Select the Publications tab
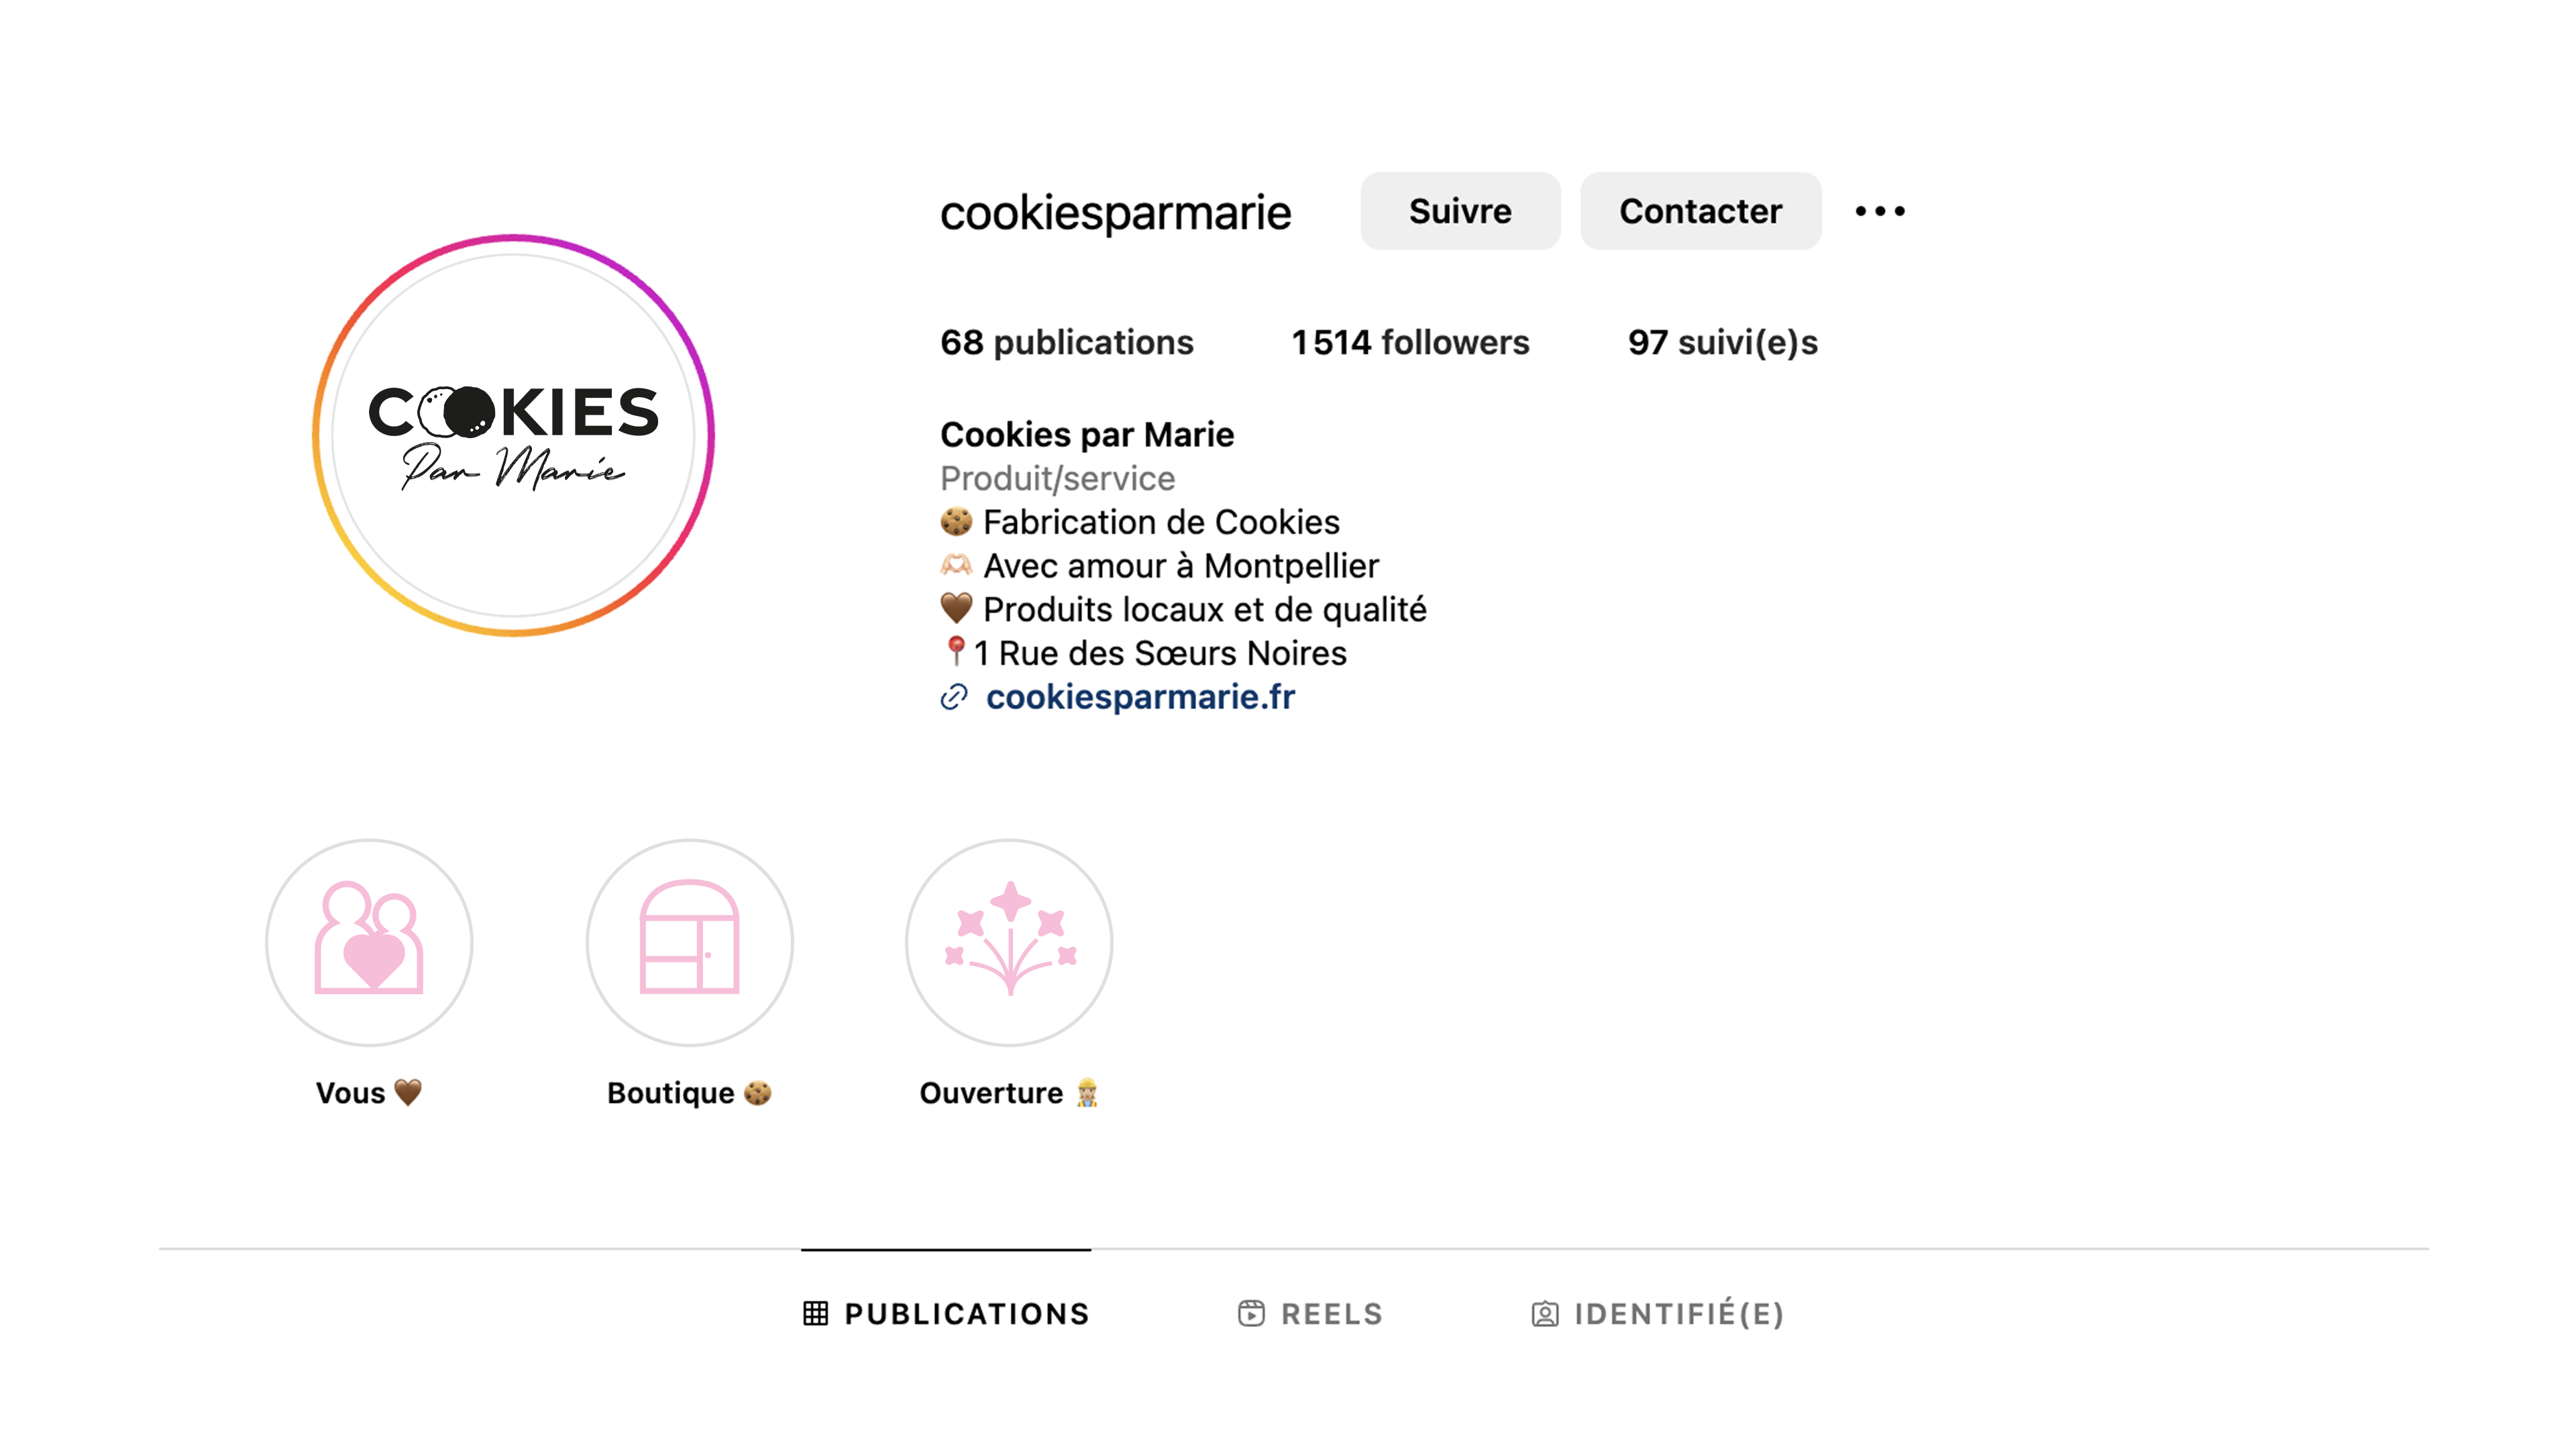Viewport: 2576px width, 1449px height. (x=946, y=1313)
